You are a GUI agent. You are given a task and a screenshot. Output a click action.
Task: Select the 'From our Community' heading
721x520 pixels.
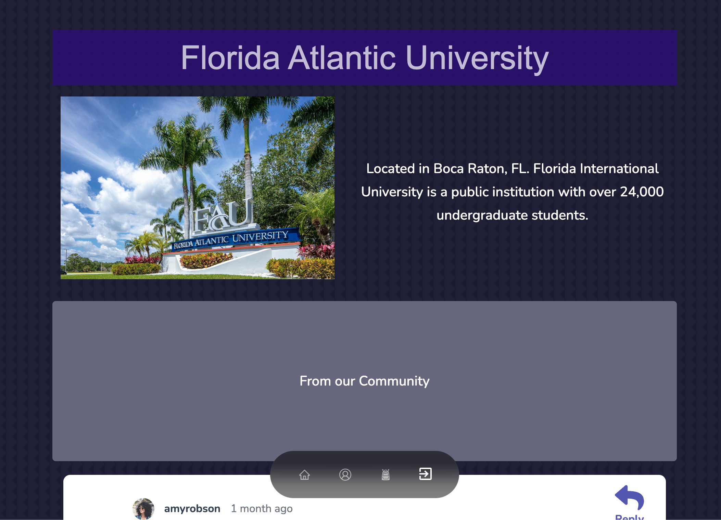tap(365, 381)
